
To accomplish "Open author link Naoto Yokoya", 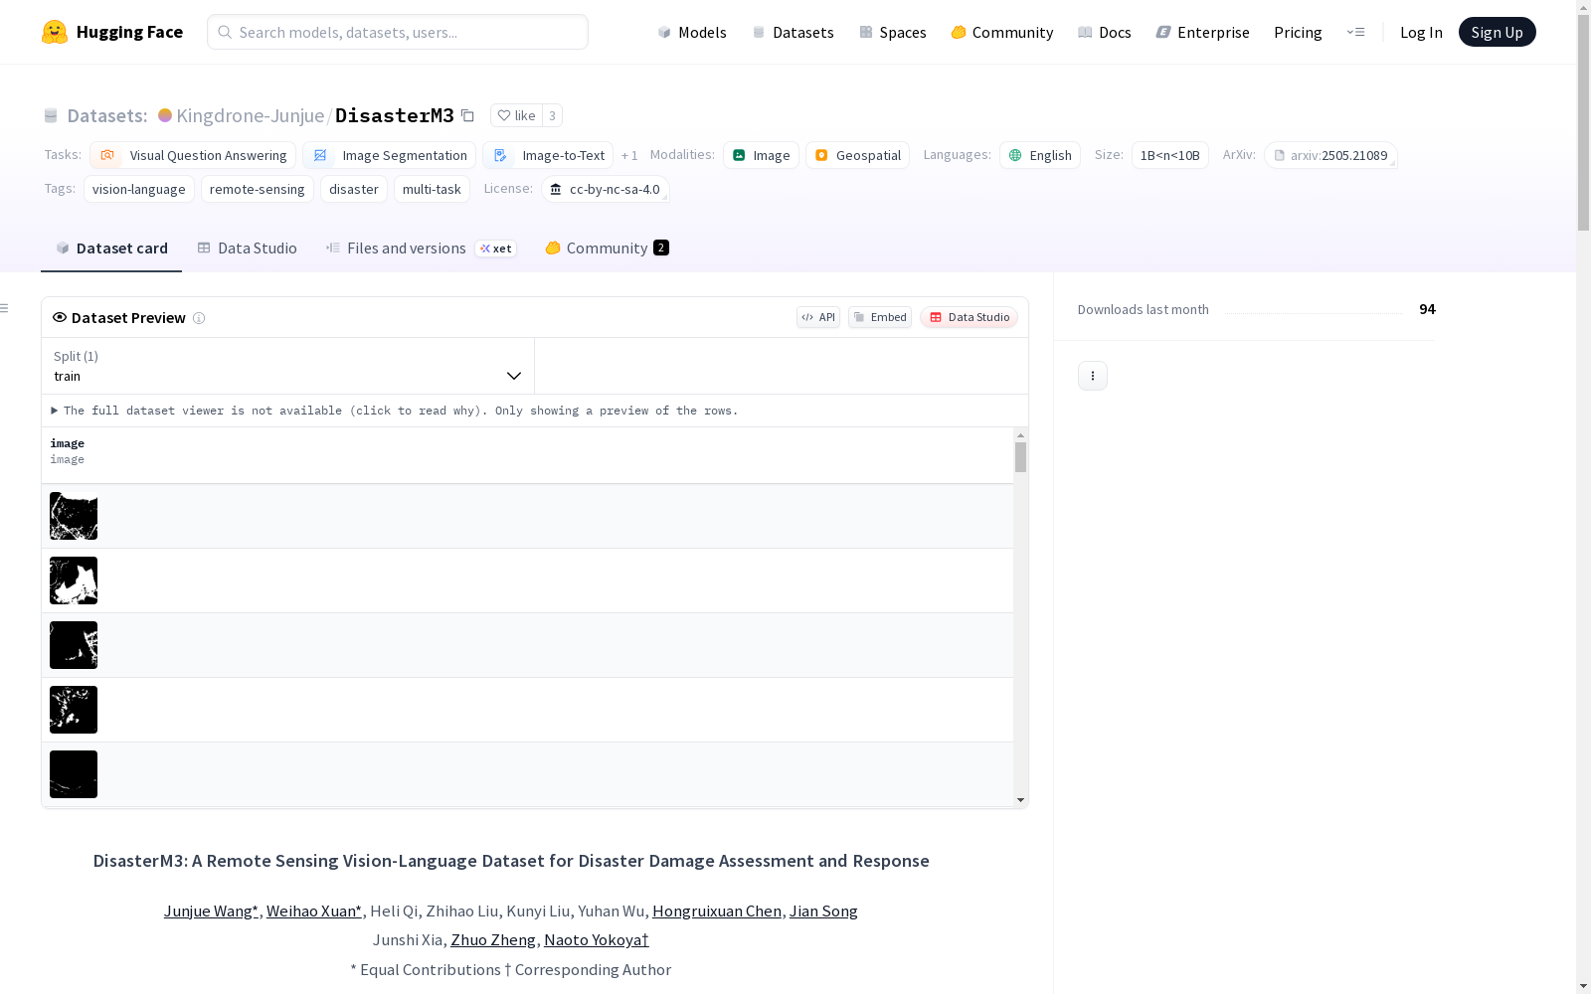I will click(597, 940).
